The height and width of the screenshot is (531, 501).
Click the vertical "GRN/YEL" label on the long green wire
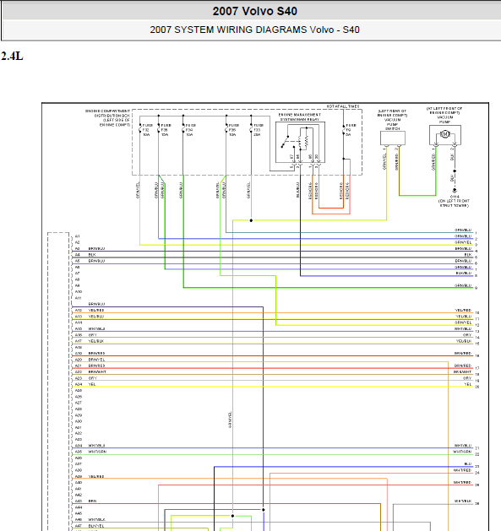[x=230, y=420]
